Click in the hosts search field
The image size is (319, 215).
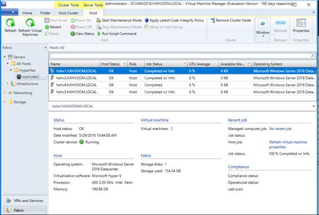click(x=180, y=56)
